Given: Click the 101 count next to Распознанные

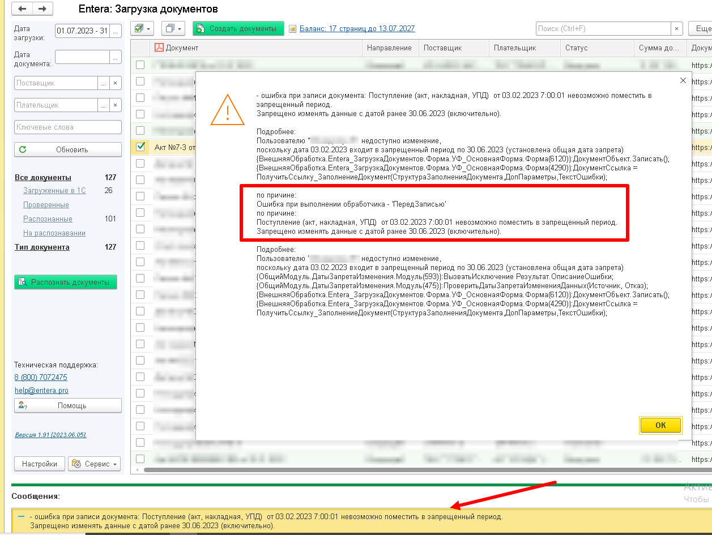Looking at the screenshot, I should [110, 219].
